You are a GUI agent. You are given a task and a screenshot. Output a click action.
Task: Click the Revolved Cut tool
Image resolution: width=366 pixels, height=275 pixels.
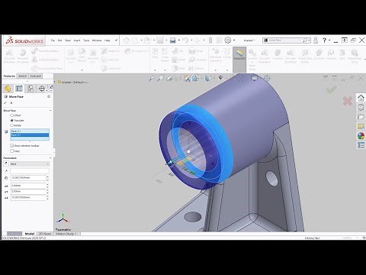tap(93, 56)
